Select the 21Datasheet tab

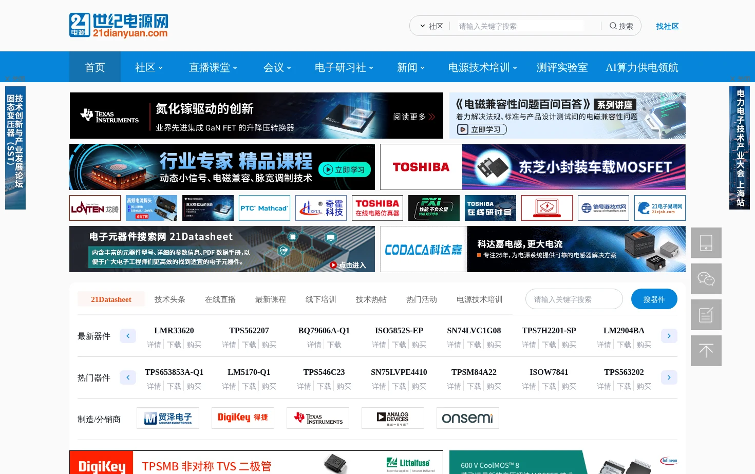click(111, 299)
